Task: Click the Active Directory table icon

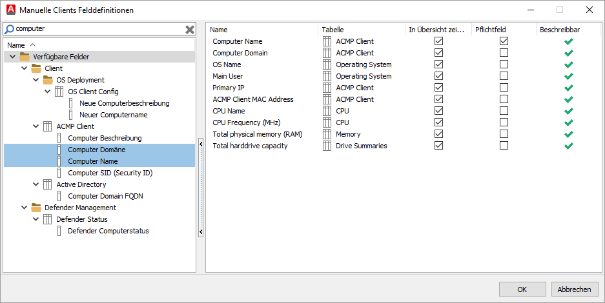Action: pos(48,184)
